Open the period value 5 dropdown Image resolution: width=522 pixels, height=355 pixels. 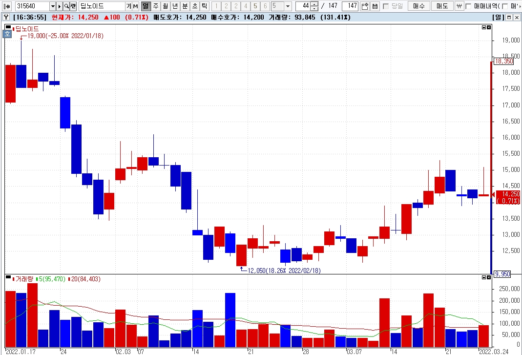[288, 6]
